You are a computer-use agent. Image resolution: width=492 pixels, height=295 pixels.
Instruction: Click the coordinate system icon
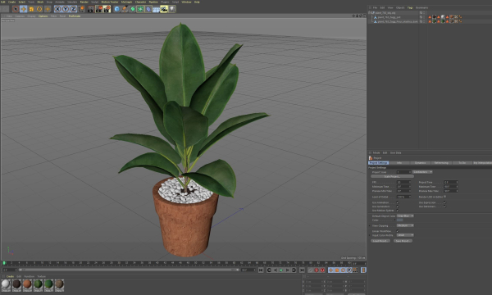click(x=81, y=9)
